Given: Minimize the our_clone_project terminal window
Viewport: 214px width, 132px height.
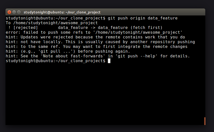Looking at the screenshot, I should (x=14, y=12).
